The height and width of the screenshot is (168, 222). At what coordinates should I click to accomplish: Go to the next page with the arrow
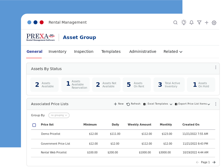point(214,162)
